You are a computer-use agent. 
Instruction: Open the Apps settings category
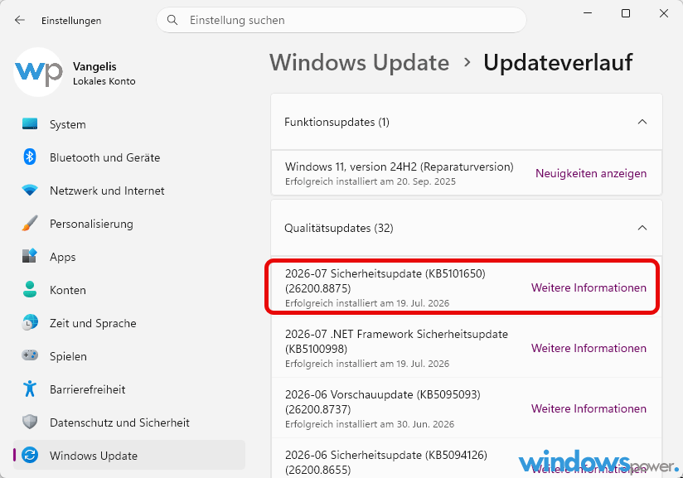point(129,257)
